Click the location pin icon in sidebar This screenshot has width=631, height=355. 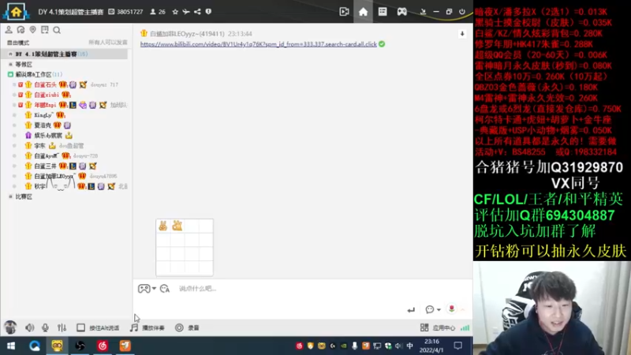[x=32, y=30]
